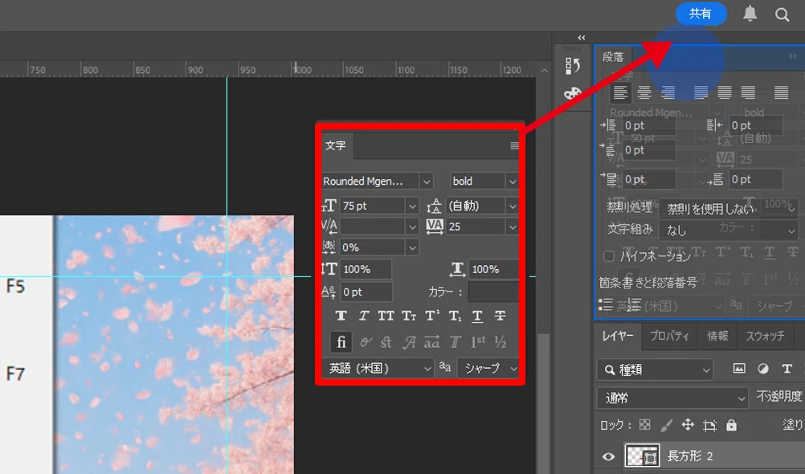Image resolution: width=805 pixels, height=474 pixels.
Task: Open the notifications bell
Action: pyautogui.click(x=750, y=14)
